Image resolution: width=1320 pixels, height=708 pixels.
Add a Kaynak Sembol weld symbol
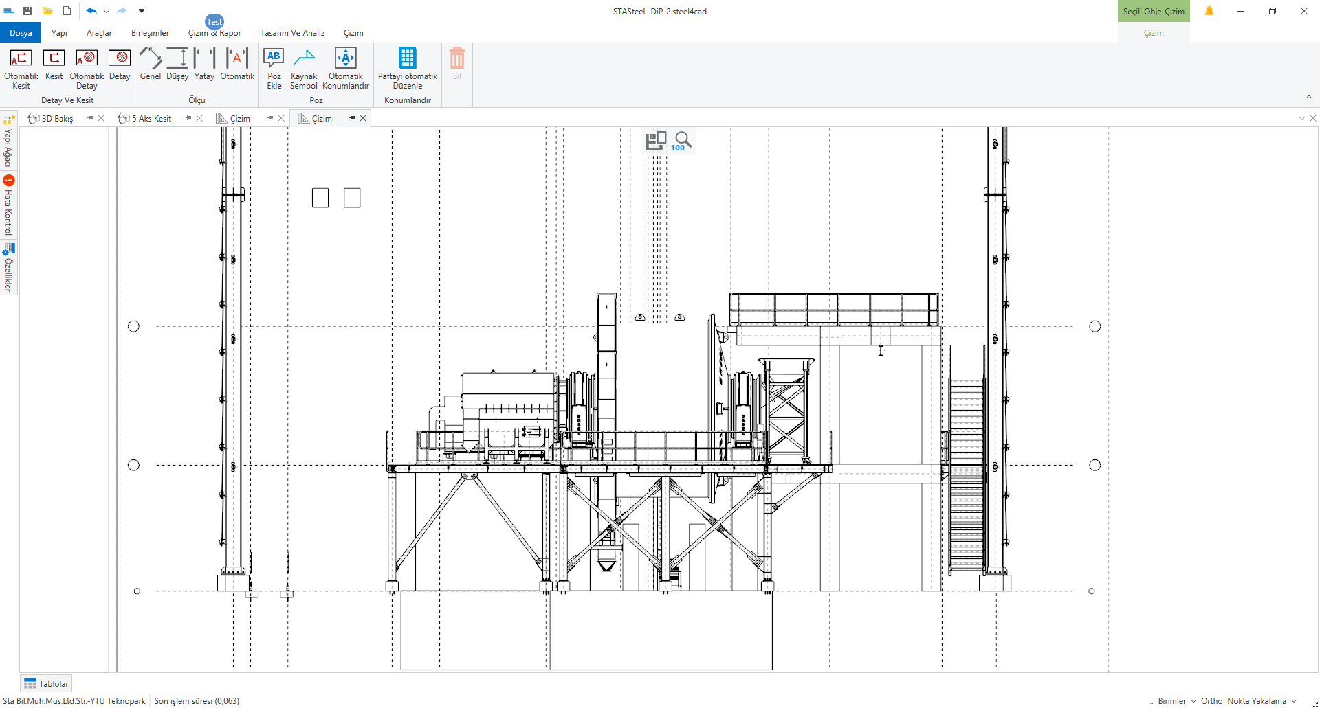[303, 67]
